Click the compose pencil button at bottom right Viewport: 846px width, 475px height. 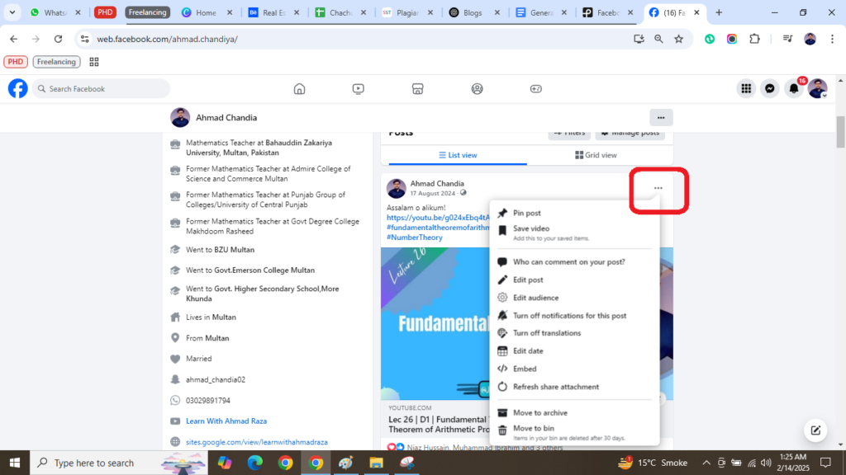pos(815,430)
